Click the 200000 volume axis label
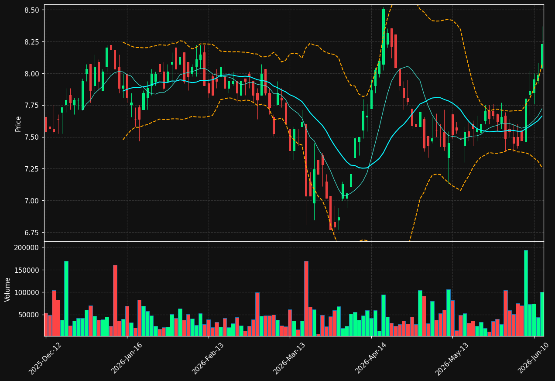 coord(27,247)
